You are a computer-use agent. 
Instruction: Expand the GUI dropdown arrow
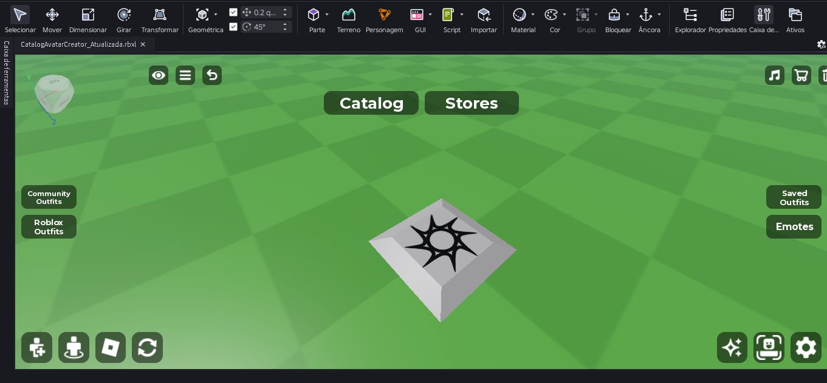click(x=430, y=15)
